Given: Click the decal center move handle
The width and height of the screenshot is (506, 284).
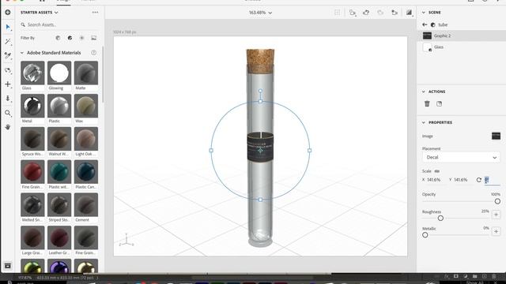Looking at the screenshot, I should [260, 151].
